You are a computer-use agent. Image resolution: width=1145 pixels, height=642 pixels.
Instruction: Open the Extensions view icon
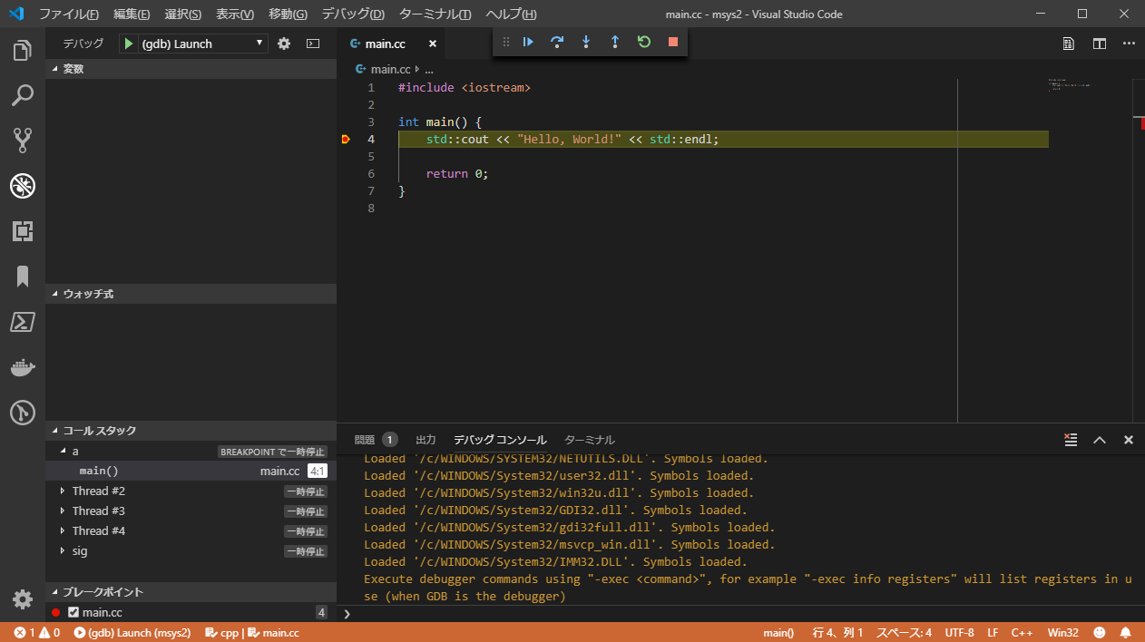23,231
